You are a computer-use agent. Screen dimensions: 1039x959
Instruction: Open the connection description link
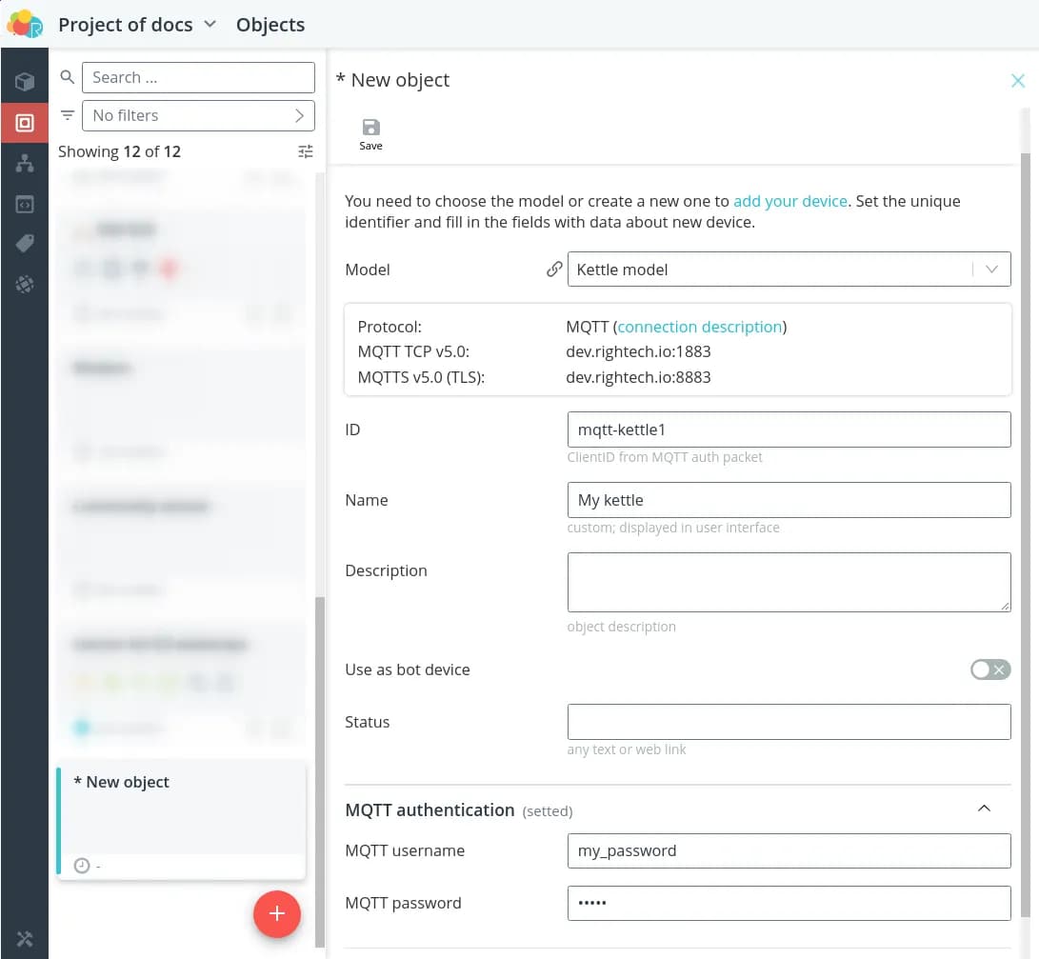tap(700, 327)
